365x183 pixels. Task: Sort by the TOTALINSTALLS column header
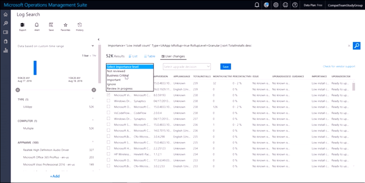202,76
